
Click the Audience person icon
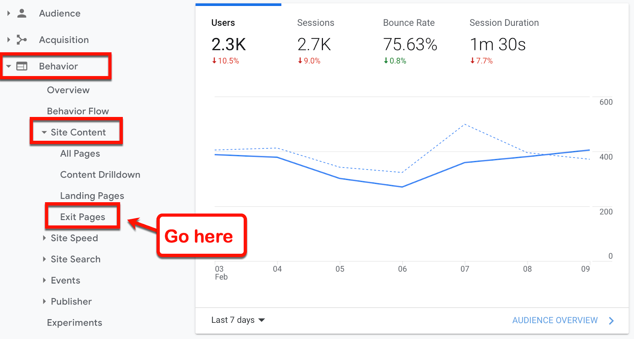(x=22, y=13)
